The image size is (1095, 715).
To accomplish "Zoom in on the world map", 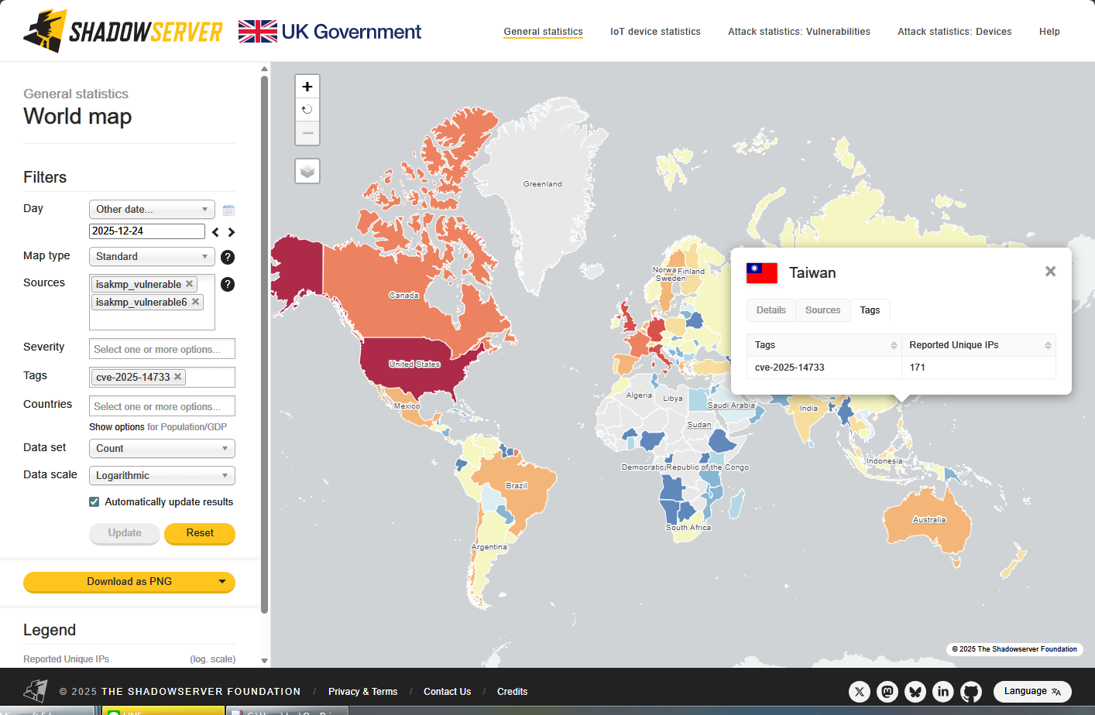I will tap(307, 87).
